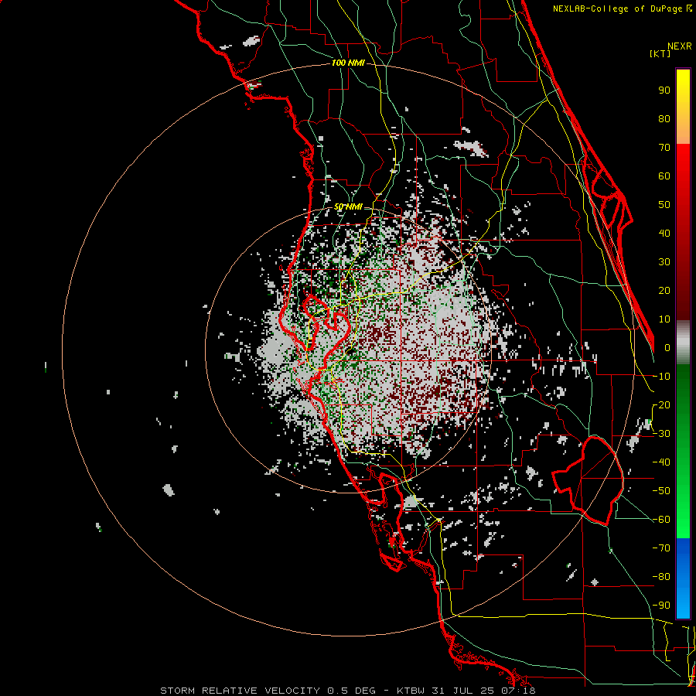Click the 100 NMI range ring label
This screenshot has width=696, height=696.
[348, 63]
